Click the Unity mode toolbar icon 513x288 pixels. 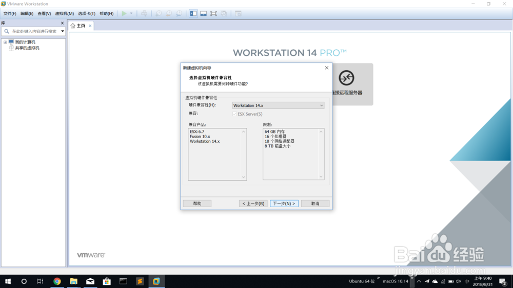point(224,13)
